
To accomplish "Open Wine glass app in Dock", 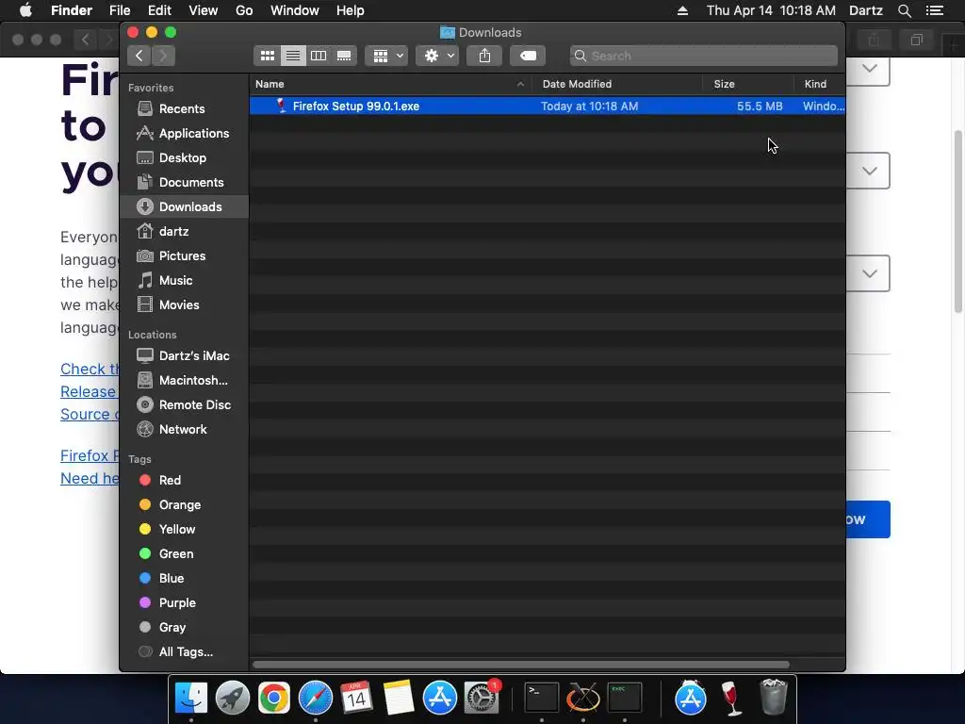I will click(x=731, y=698).
